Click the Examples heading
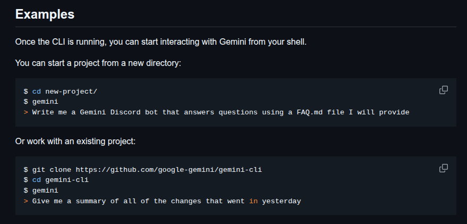Viewport: 467px width, 224px height. coord(45,14)
